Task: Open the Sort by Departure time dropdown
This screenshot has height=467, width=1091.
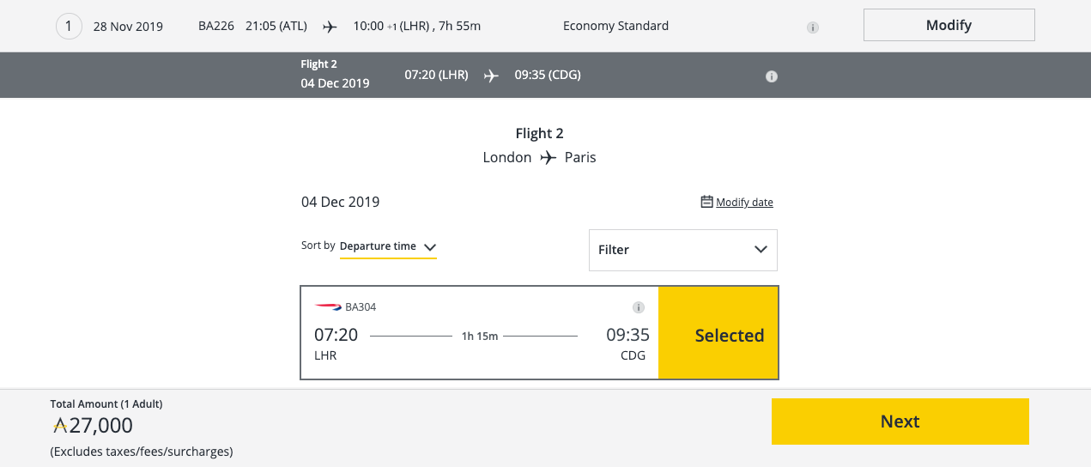Action: click(x=389, y=246)
